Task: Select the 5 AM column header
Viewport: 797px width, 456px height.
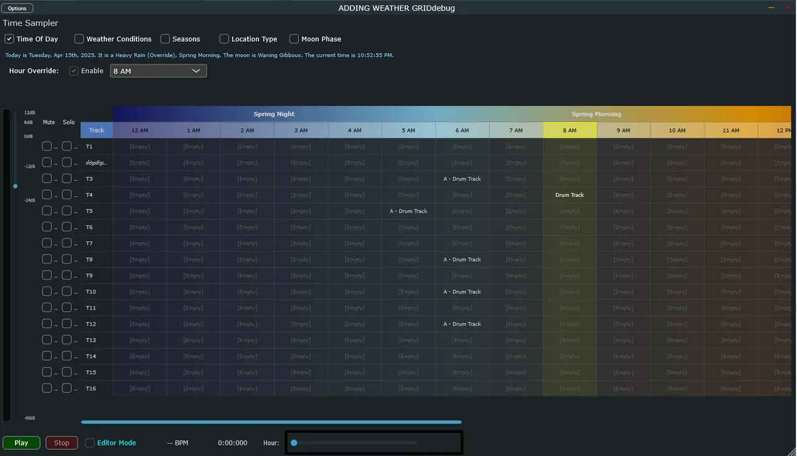Action: point(408,130)
